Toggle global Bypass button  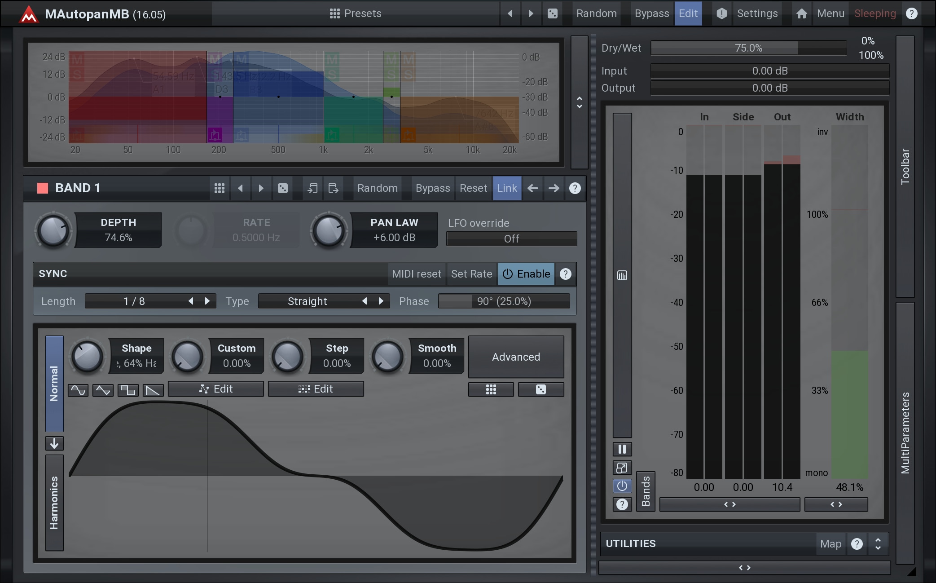[651, 13]
